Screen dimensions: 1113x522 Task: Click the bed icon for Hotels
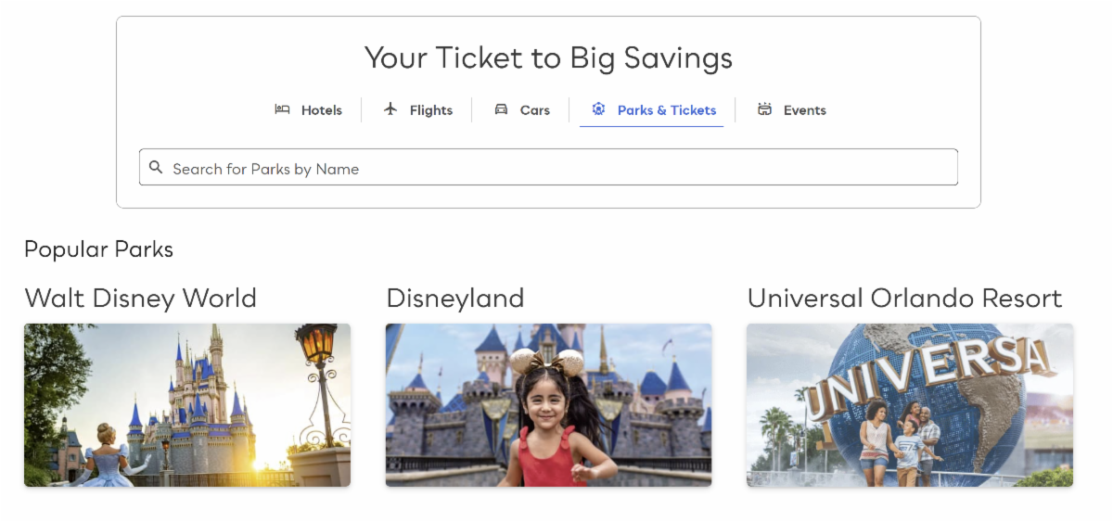[282, 109]
